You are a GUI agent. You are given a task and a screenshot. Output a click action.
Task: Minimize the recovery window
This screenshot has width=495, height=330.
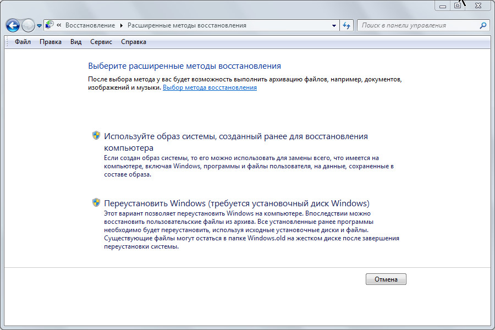[443, 5]
